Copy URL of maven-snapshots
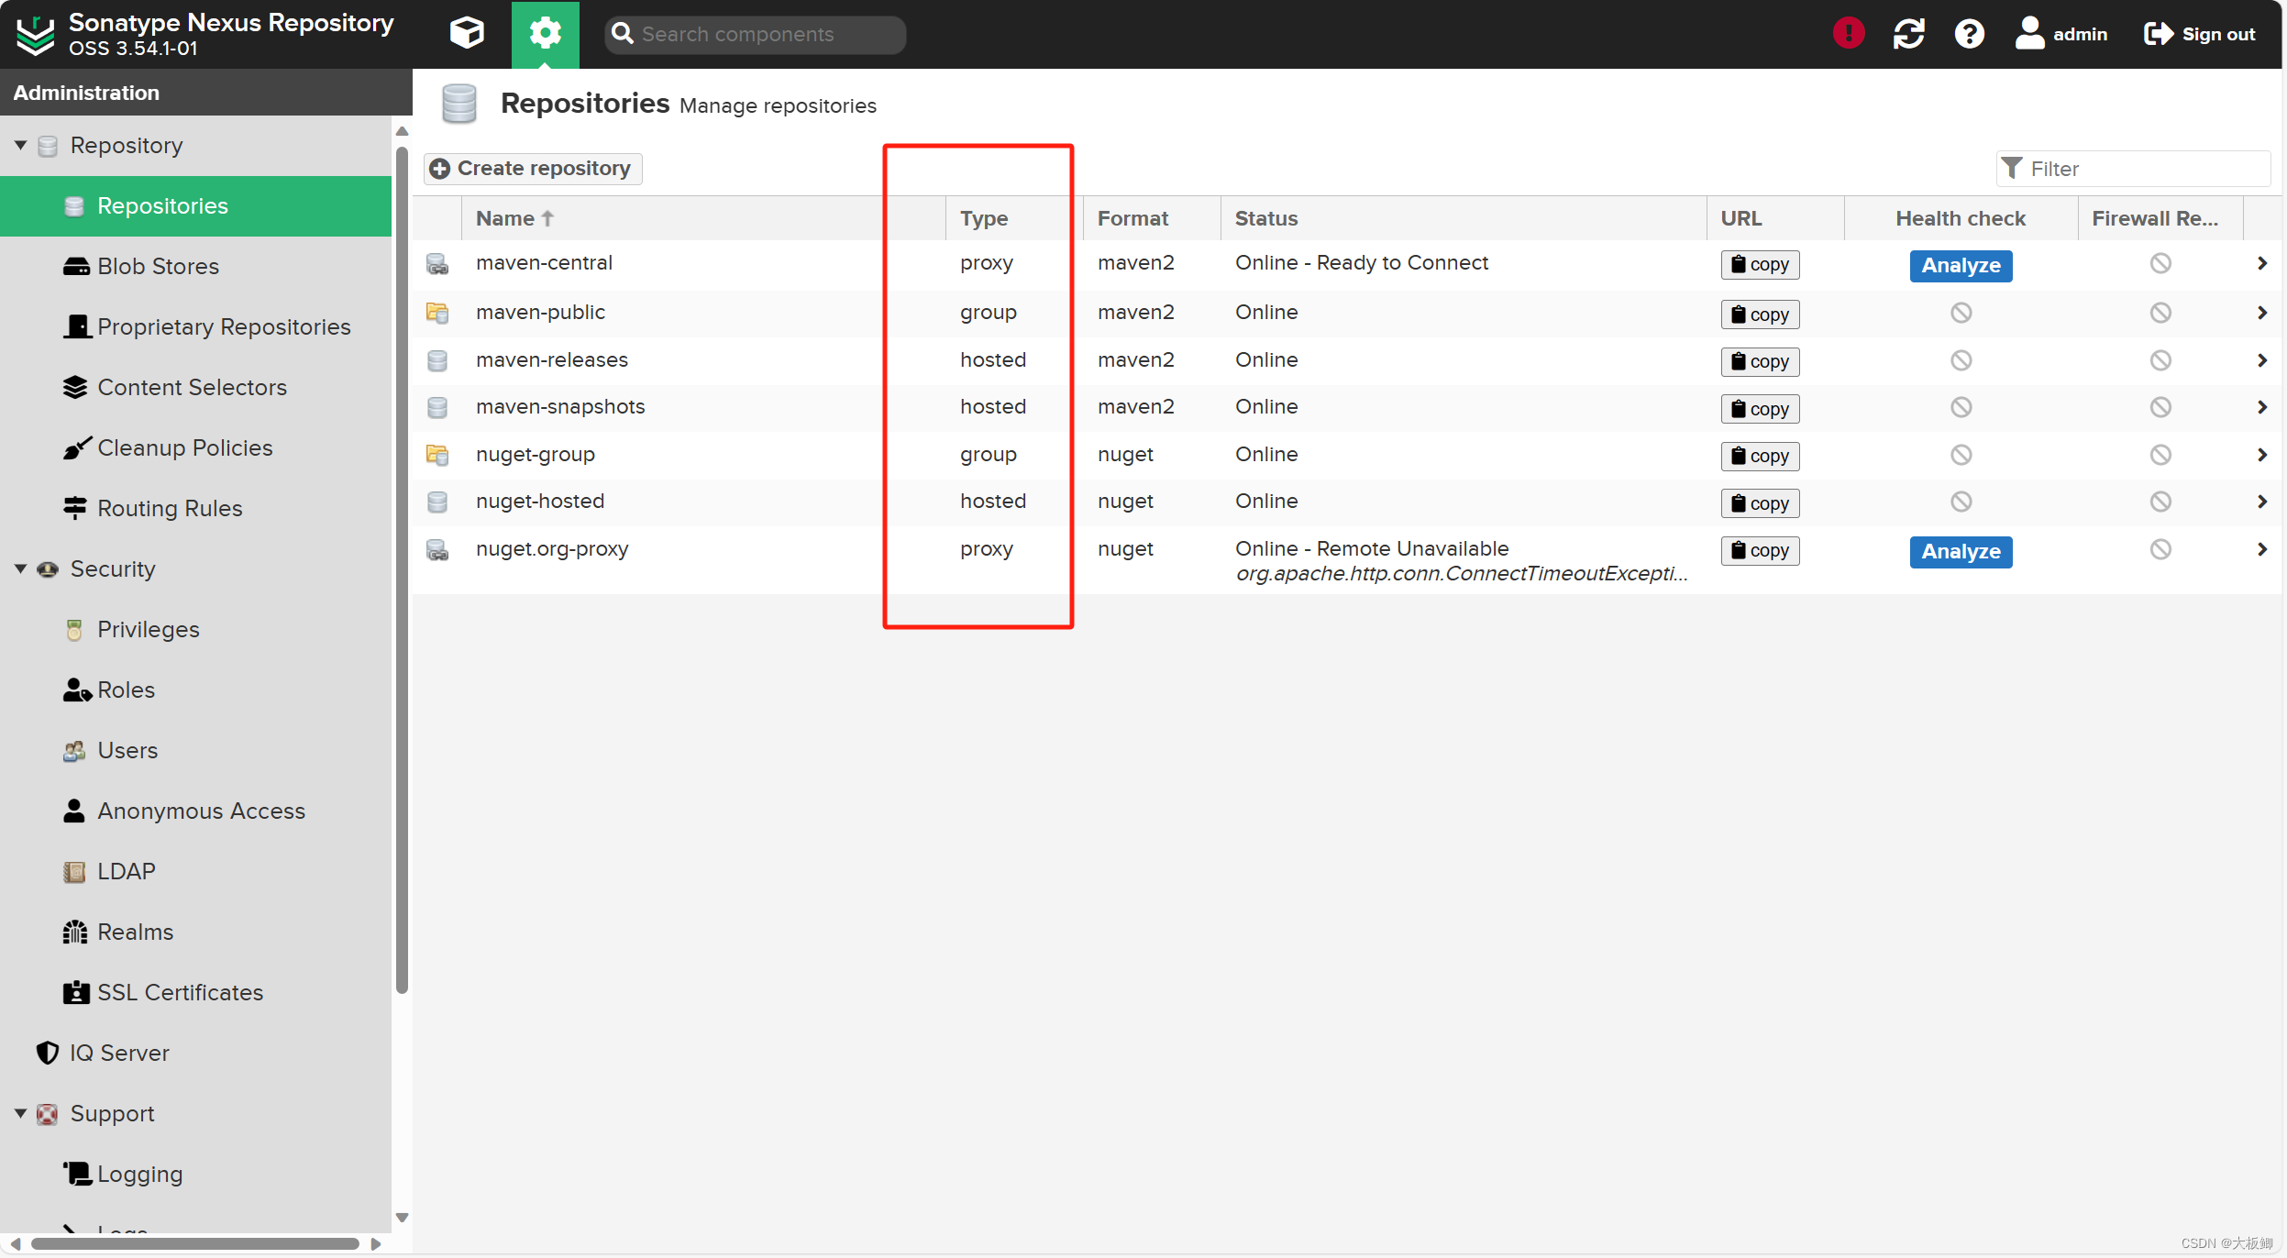Screen dimensions: 2287x1258 coord(1760,409)
